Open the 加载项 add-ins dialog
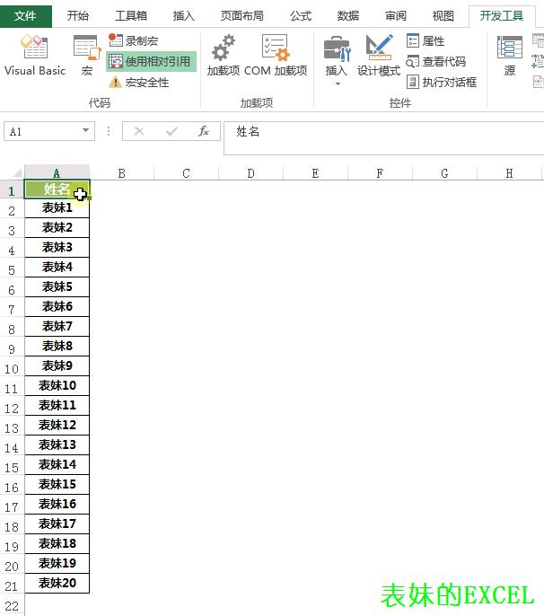This screenshot has width=544, height=616. (x=224, y=56)
